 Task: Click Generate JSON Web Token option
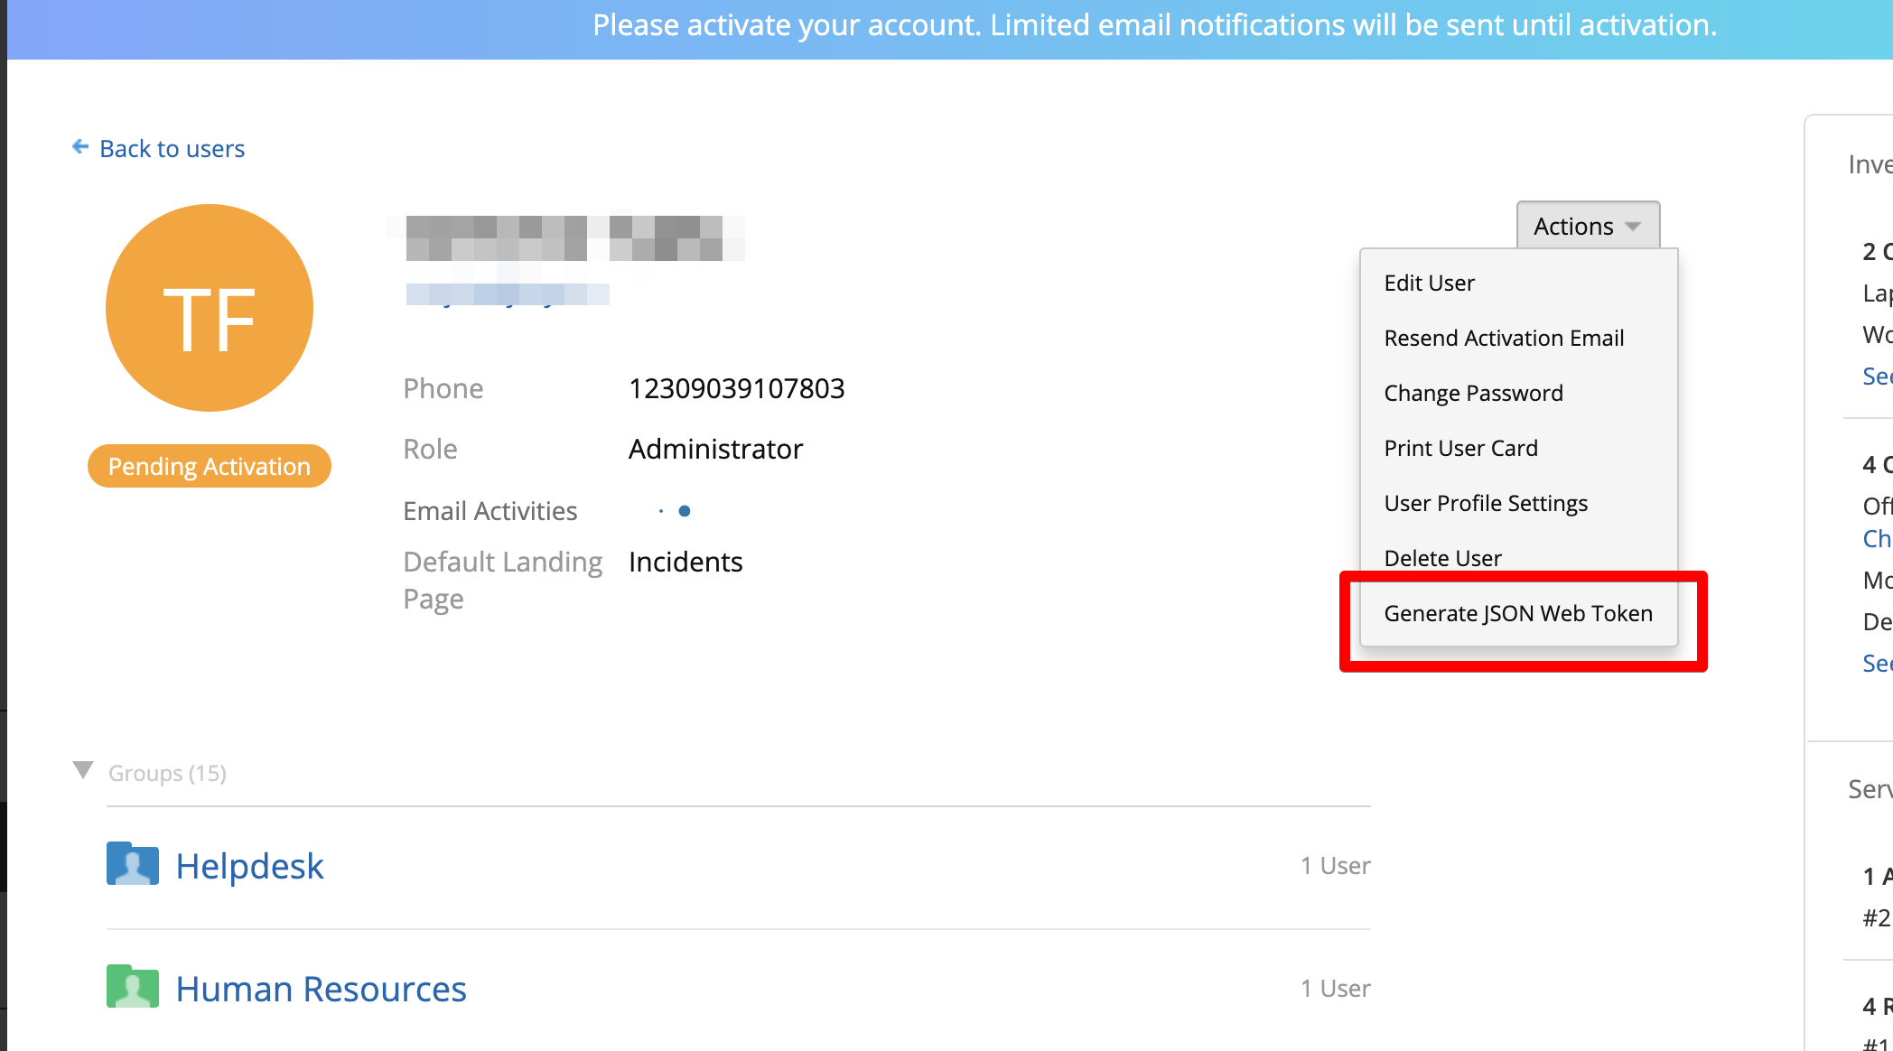tap(1518, 613)
